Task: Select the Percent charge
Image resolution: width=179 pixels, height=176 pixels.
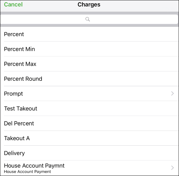Action: (x=89, y=34)
